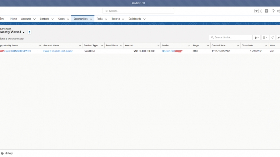Image resolution: width=280 pixels, height=157 pixels.
Task: Open the Recently Viewed list view dropdown
Action: pos(23,32)
